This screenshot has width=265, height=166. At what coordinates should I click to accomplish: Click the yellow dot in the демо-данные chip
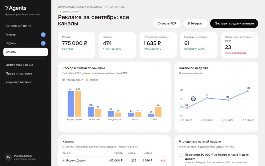pyautogui.click(x=60, y=12)
